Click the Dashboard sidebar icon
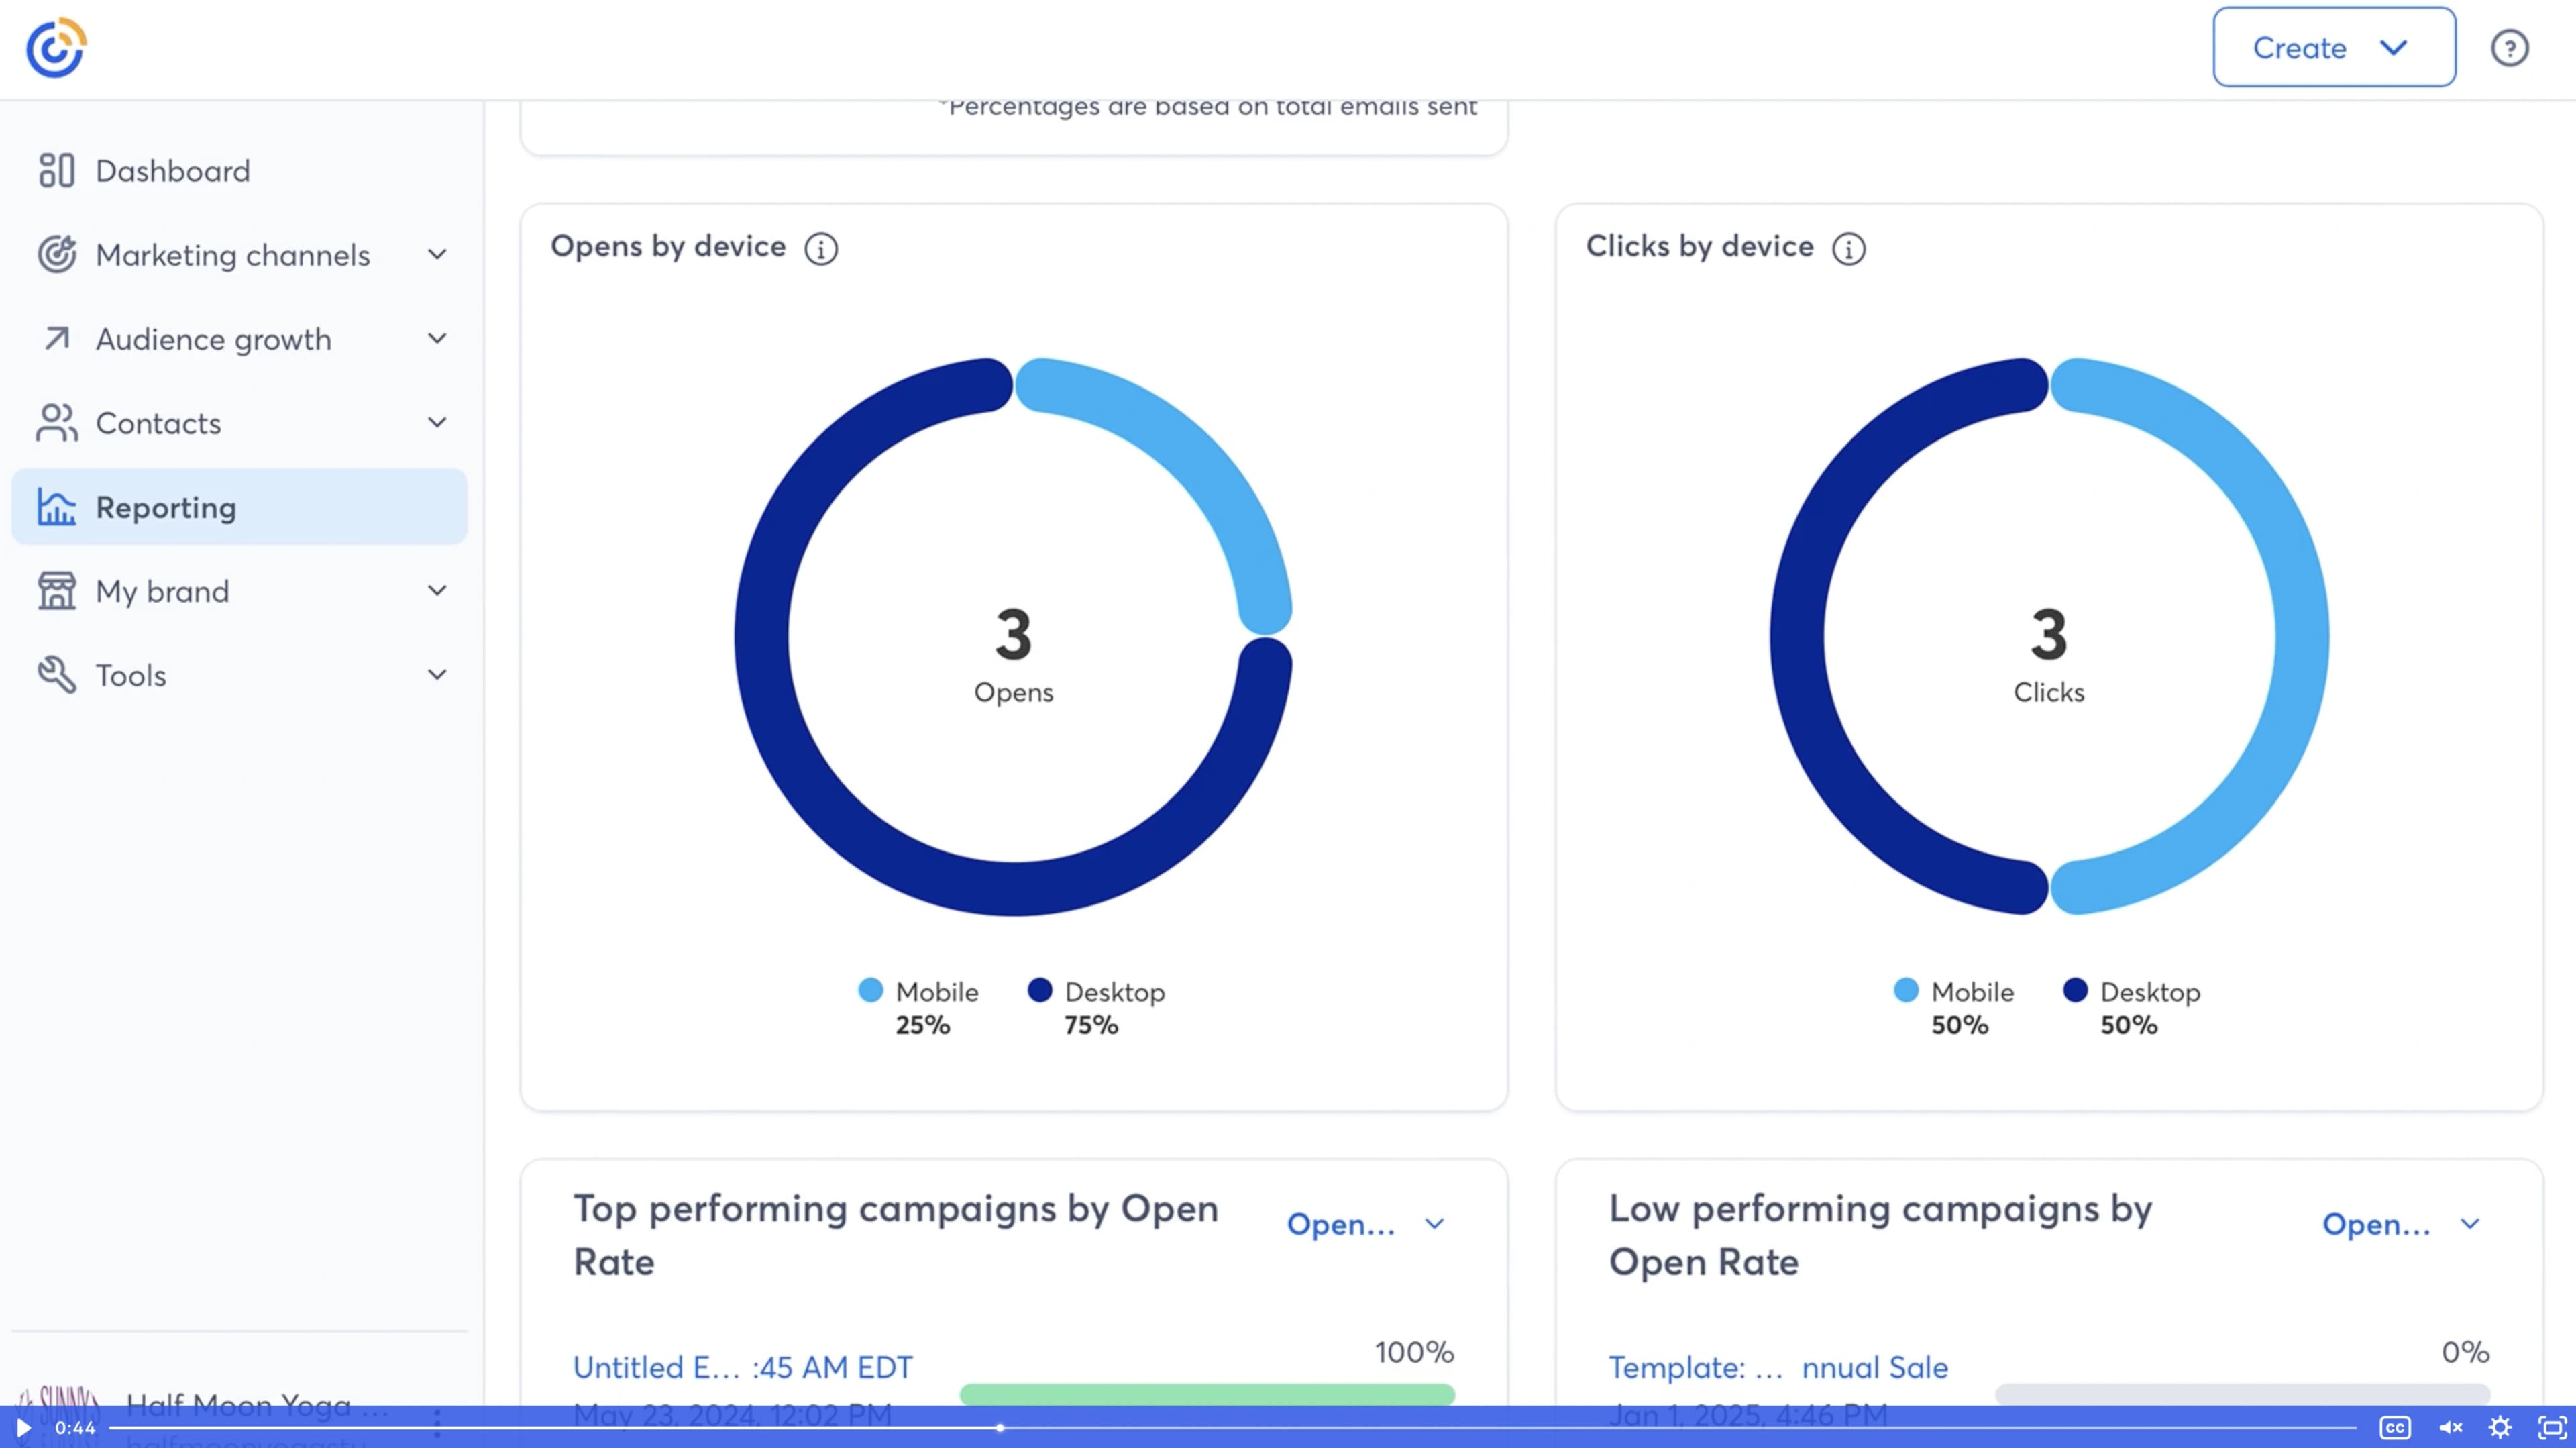 pyautogui.click(x=57, y=170)
